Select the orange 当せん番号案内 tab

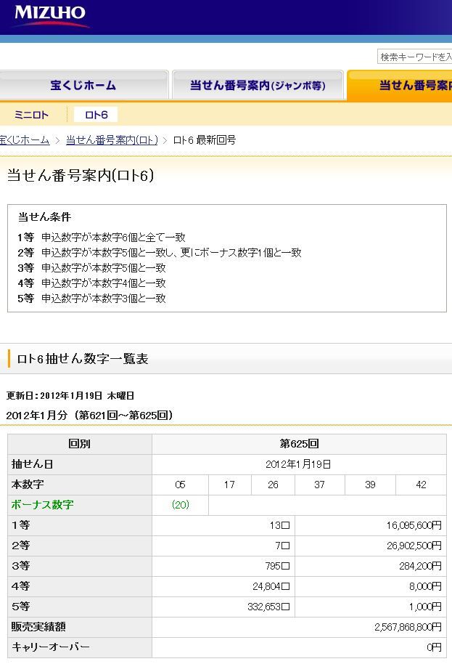pyautogui.click(x=400, y=85)
